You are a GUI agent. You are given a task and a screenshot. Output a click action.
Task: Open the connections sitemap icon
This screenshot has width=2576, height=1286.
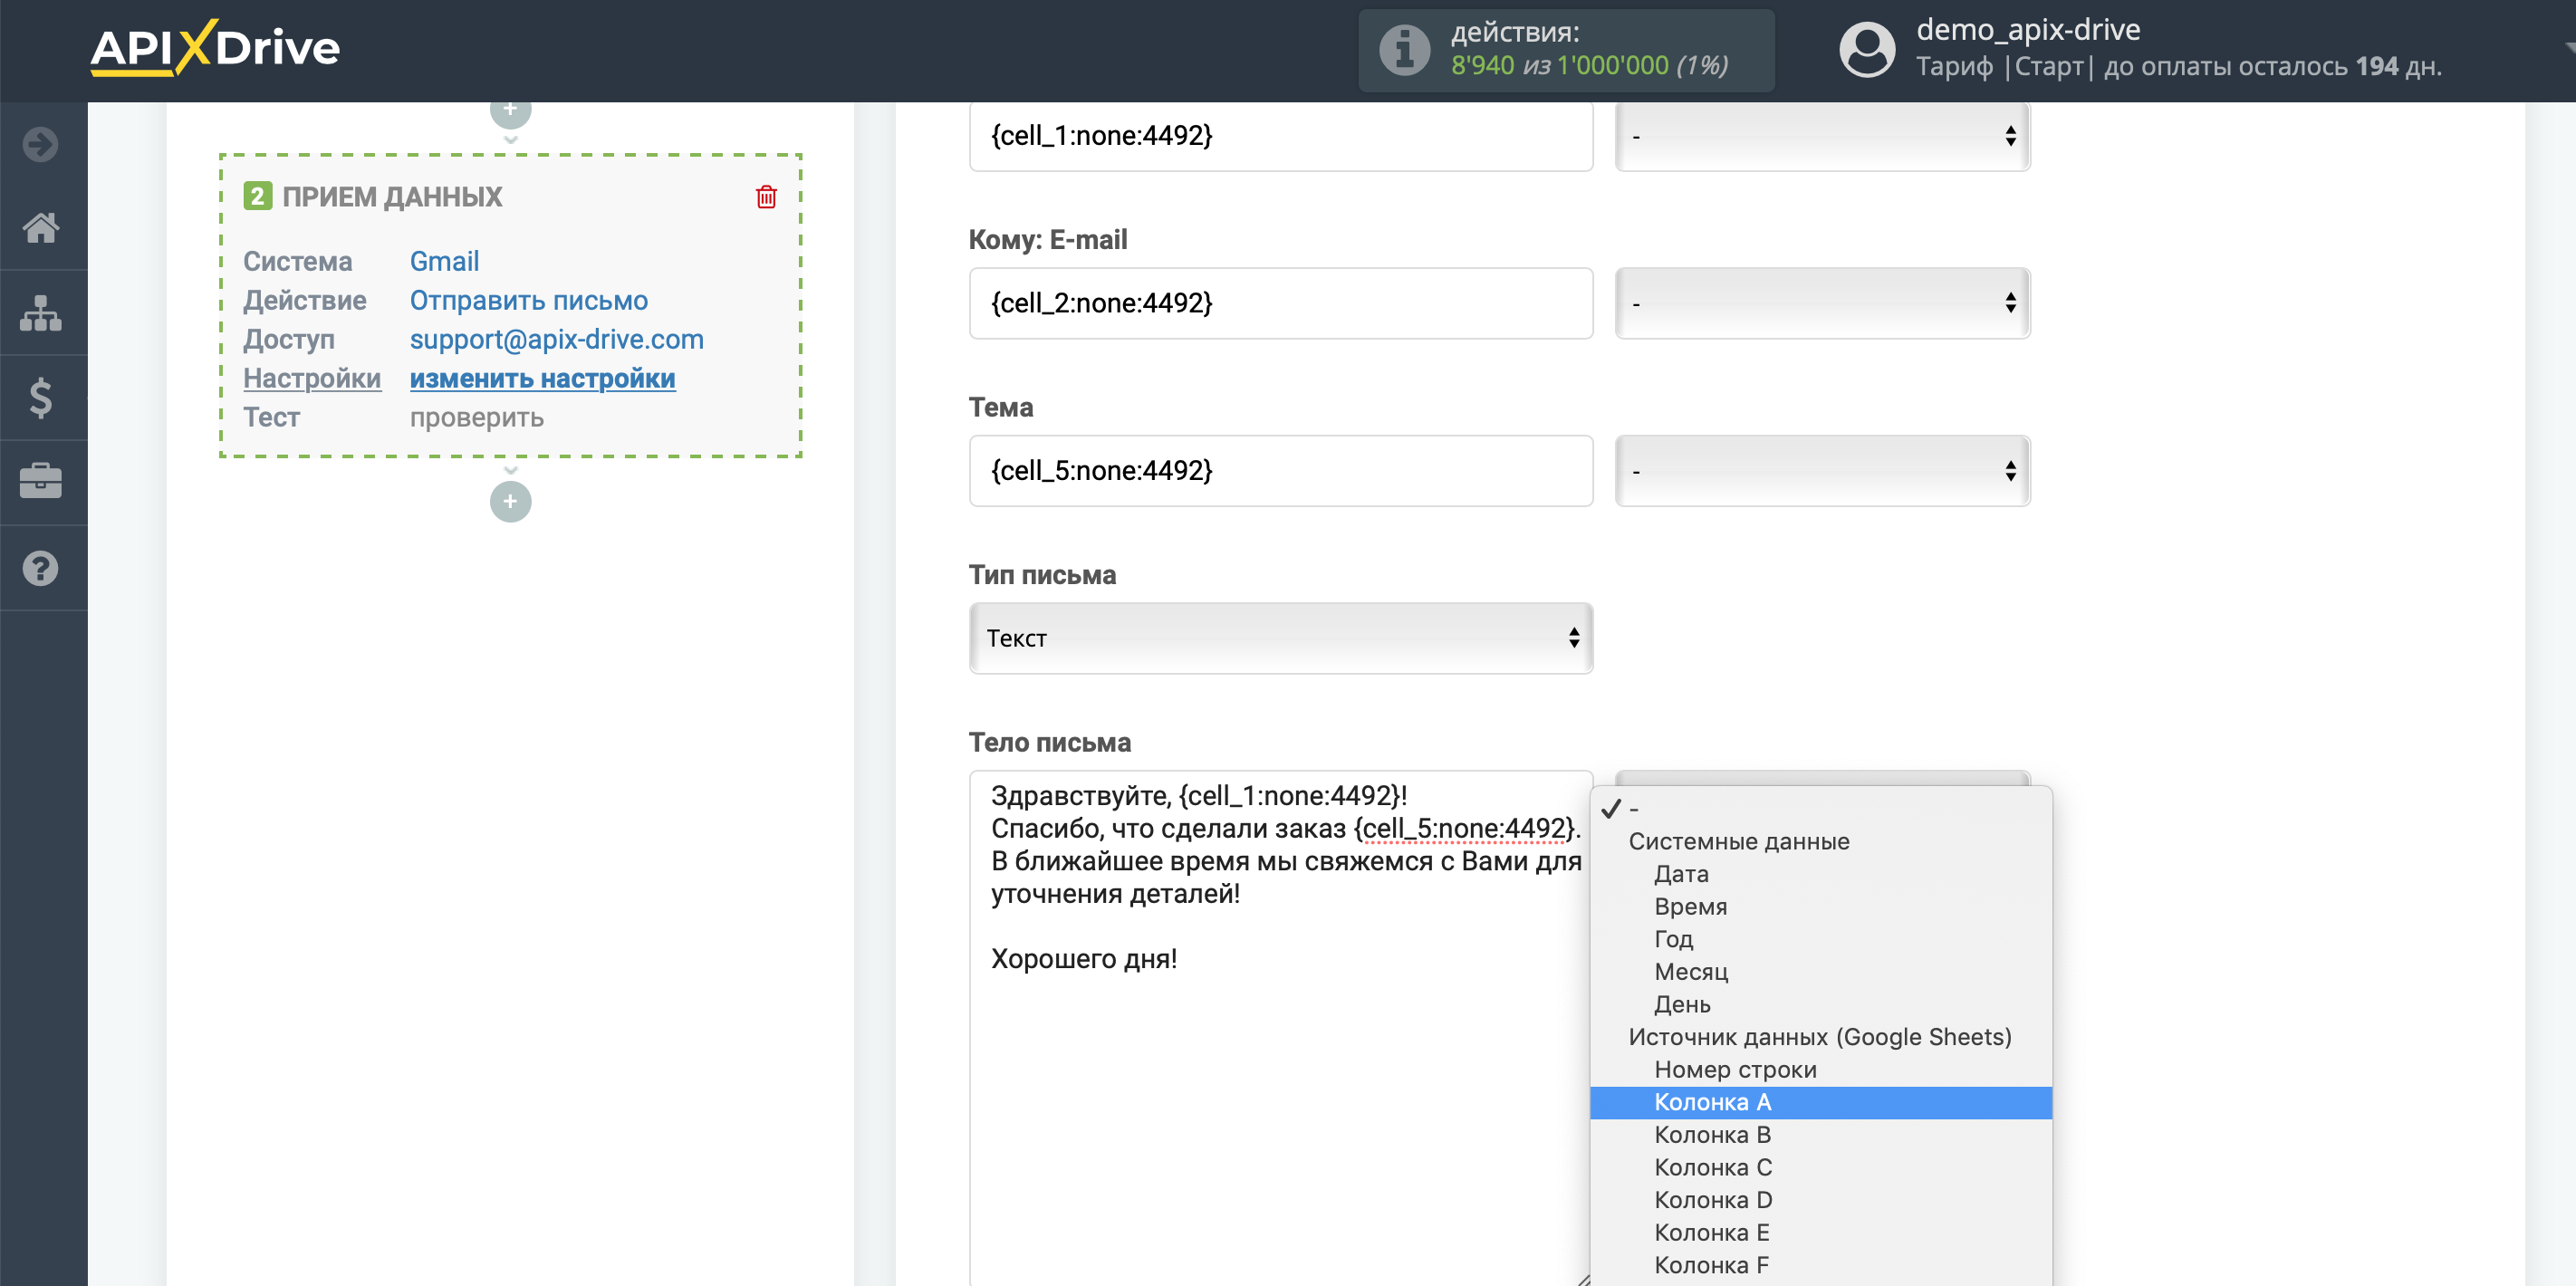pyautogui.click(x=41, y=313)
